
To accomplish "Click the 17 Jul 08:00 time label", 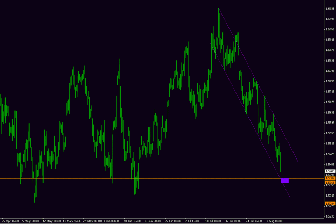I will pyautogui.click(x=233, y=221).
